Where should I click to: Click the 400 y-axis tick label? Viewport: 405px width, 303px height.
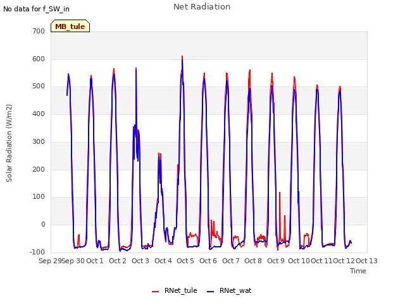point(39,114)
